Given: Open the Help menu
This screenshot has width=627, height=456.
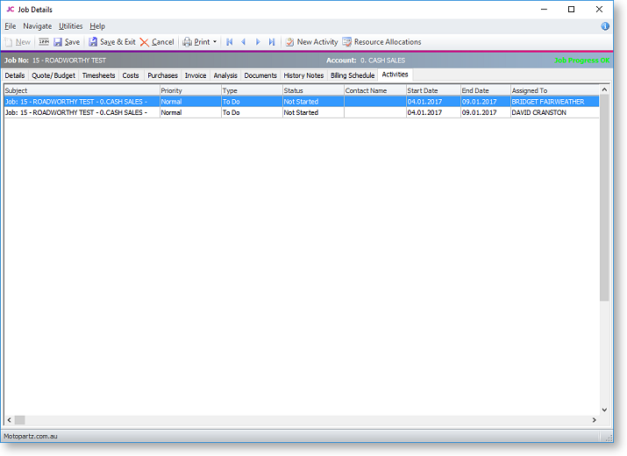Looking at the screenshot, I should [97, 26].
